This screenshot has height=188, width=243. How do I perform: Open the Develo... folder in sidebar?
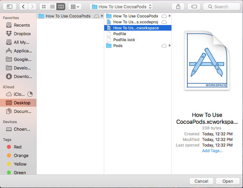pos(18,68)
